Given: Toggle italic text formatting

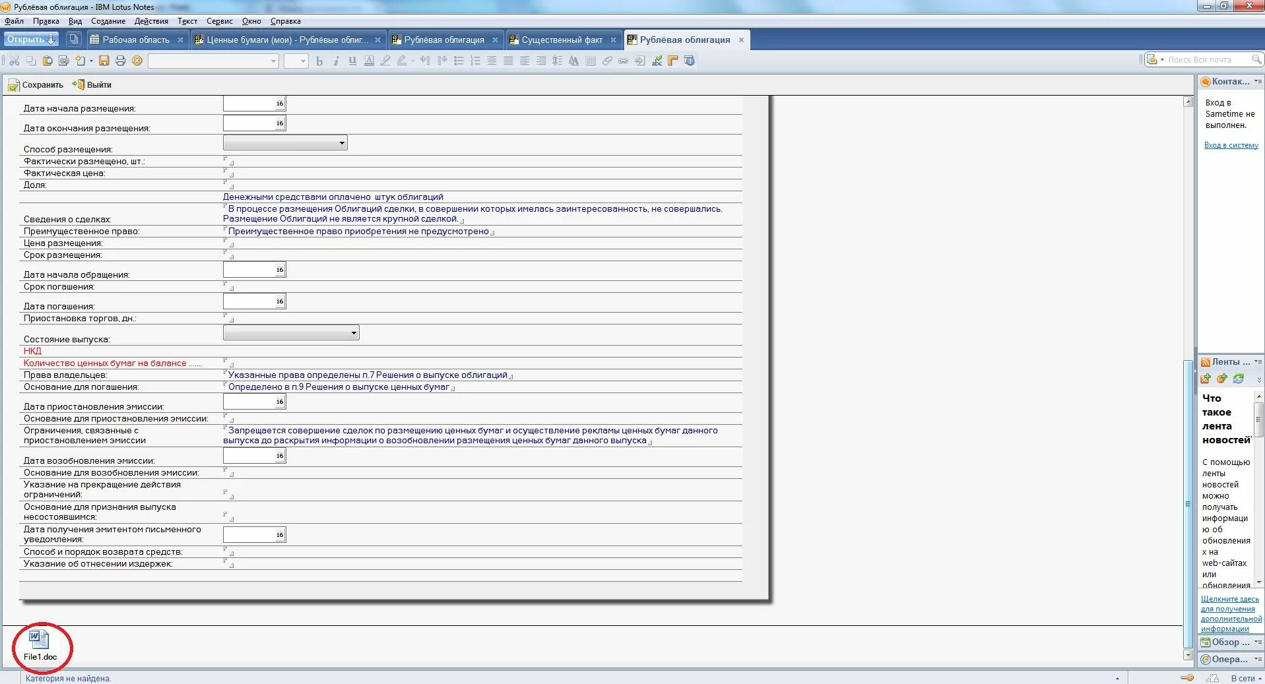Looking at the screenshot, I should (336, 61).
